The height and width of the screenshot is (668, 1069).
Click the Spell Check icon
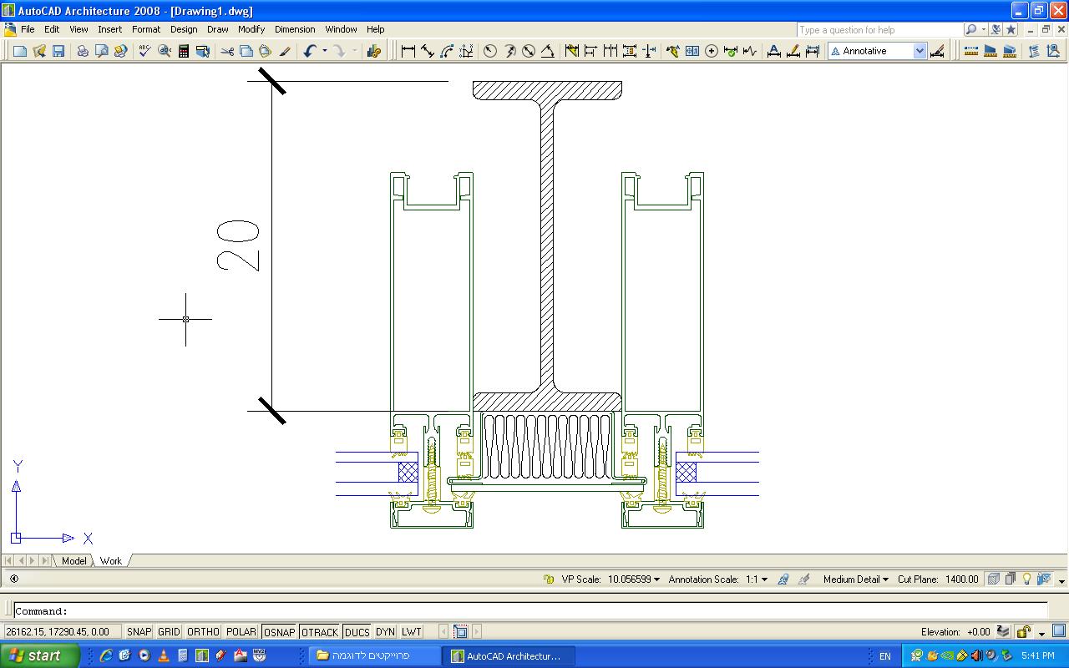[x=144, y=51]
